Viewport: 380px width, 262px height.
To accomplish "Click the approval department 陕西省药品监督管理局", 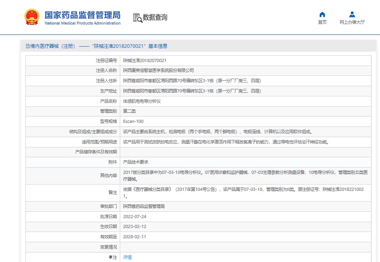I will (144, 206).
